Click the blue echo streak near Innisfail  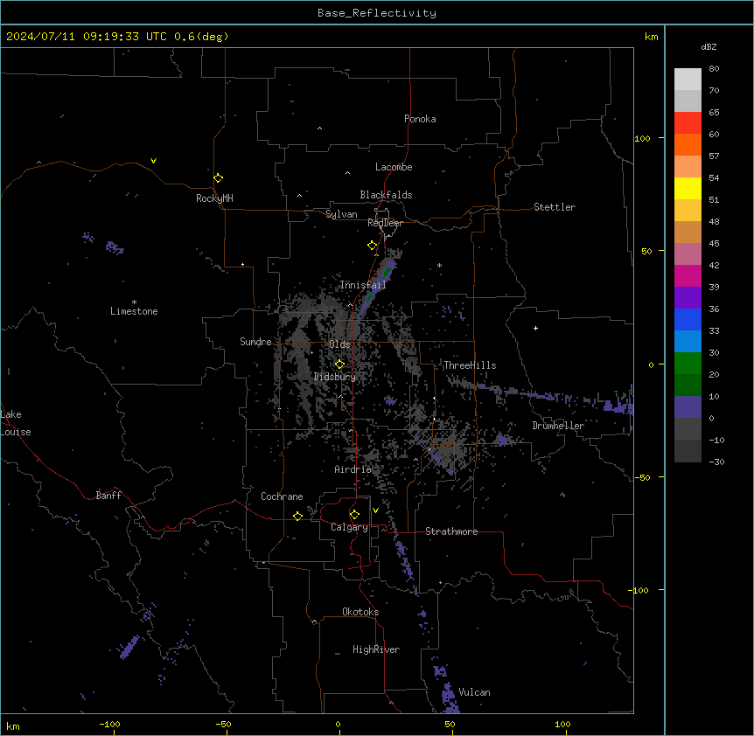(x=376, y=288)
